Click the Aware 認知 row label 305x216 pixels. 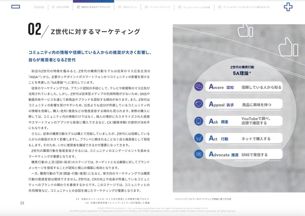pyautogui.click(x=221, y=87)
